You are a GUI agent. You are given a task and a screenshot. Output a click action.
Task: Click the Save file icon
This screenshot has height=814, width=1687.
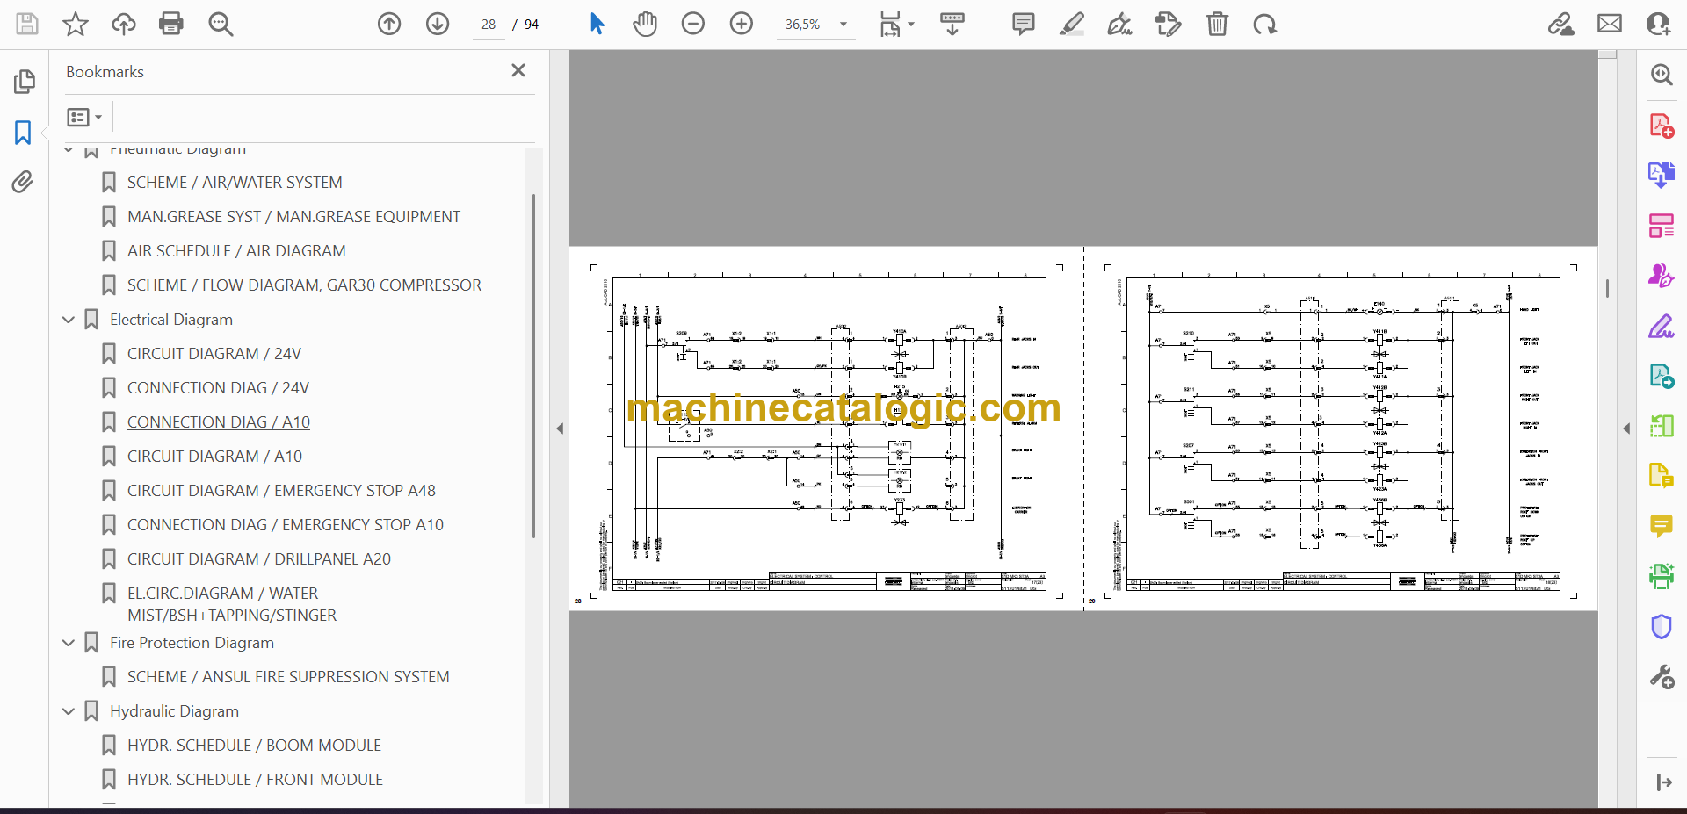coord(27,24)
